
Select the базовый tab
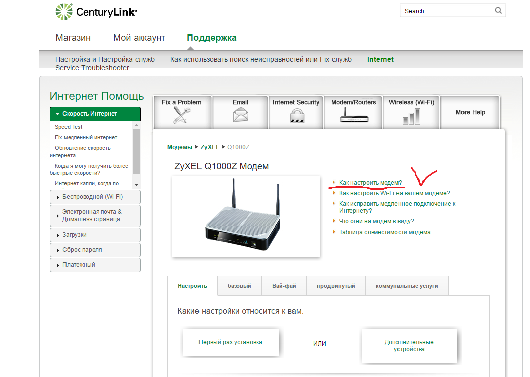click(239, 286)
